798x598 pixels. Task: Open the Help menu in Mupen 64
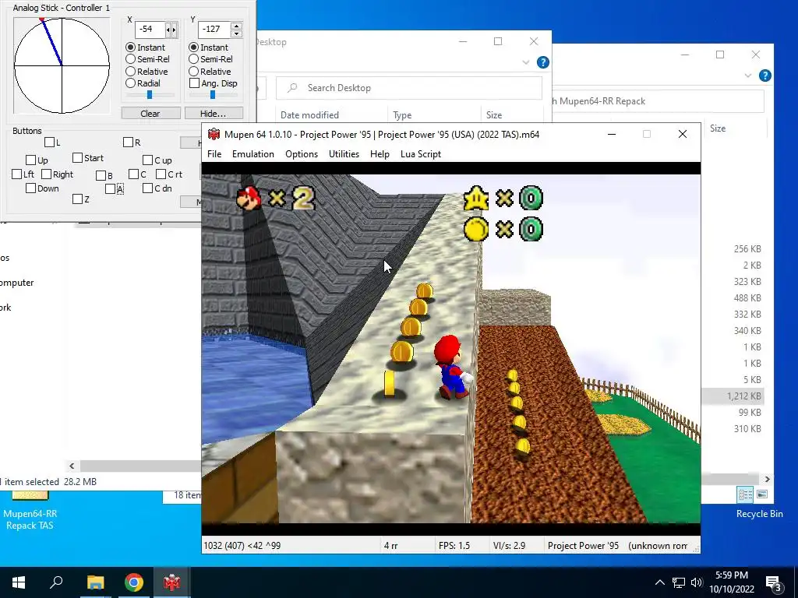[380, 154]
